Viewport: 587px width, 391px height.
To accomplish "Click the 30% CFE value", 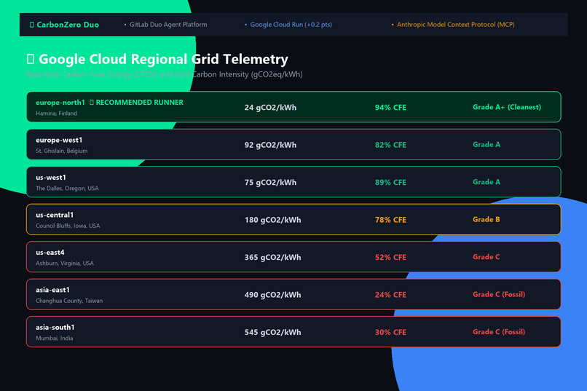I will (390, 332).
